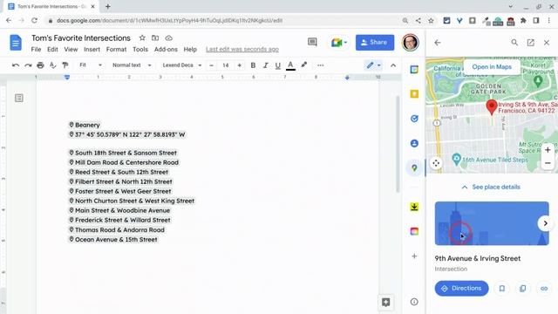Open Maps panel in new tab icon

pyautogui.click(x=531, y=43)
